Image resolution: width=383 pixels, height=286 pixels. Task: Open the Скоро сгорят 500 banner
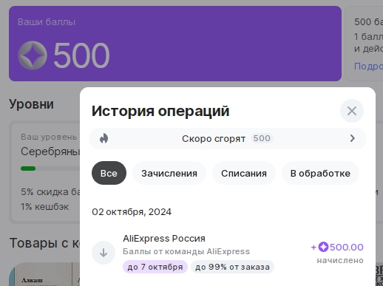[228, 138]
